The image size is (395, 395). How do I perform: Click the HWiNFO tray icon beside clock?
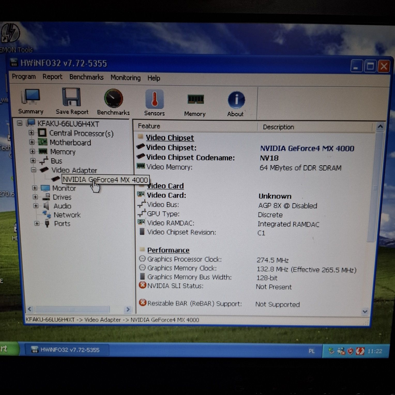(x=360, y=351)
